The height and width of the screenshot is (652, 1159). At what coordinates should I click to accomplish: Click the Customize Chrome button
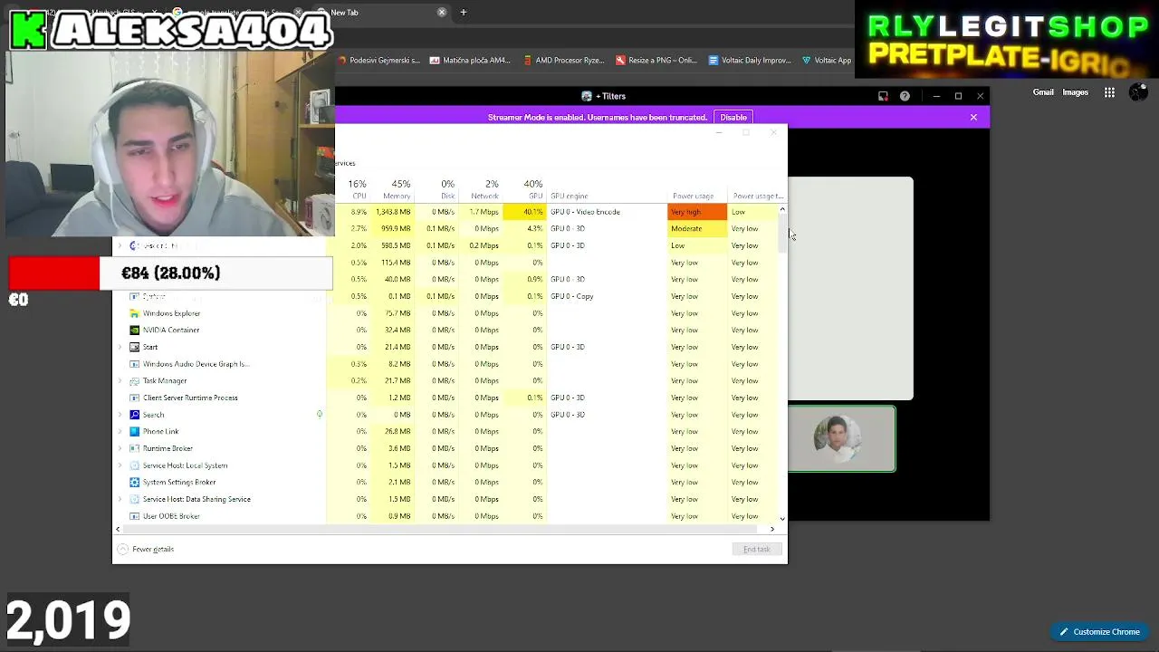pyautogui.click(x=1099, y=632)
